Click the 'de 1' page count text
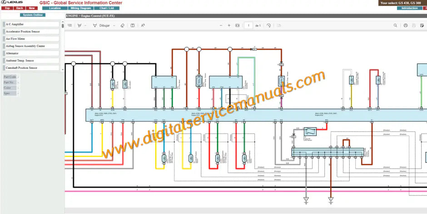Viewport: 427px width, 214px height. 258,25
